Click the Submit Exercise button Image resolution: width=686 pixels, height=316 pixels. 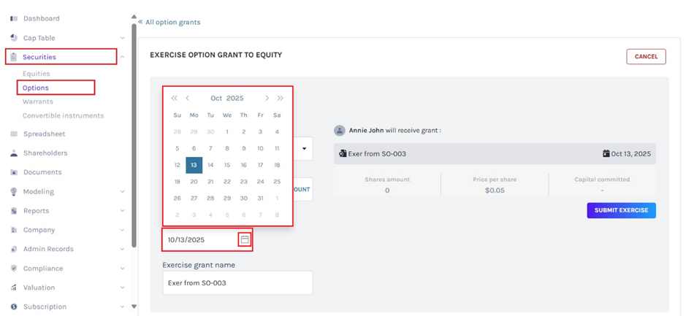621,210
